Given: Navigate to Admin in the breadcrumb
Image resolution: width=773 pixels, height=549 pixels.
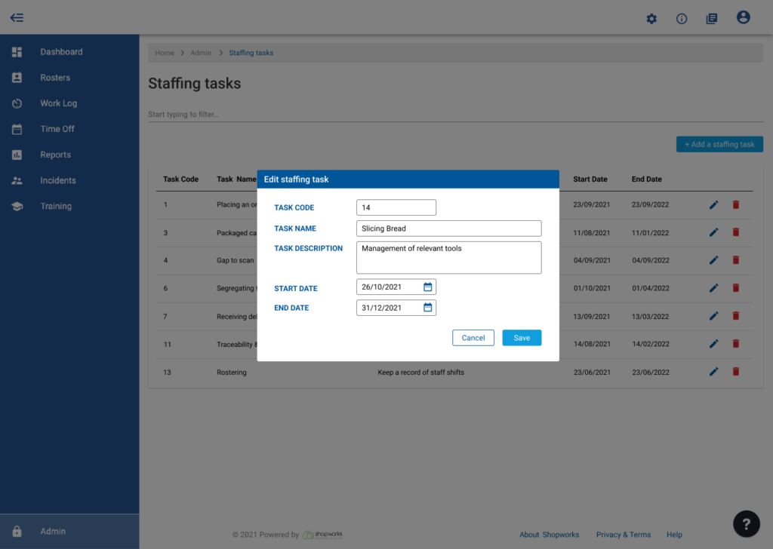Looking at the screenshot, I should click(201, 53).
